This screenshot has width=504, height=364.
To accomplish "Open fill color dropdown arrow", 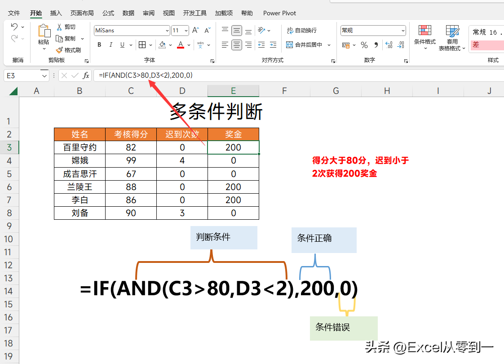I will (170, 45).
